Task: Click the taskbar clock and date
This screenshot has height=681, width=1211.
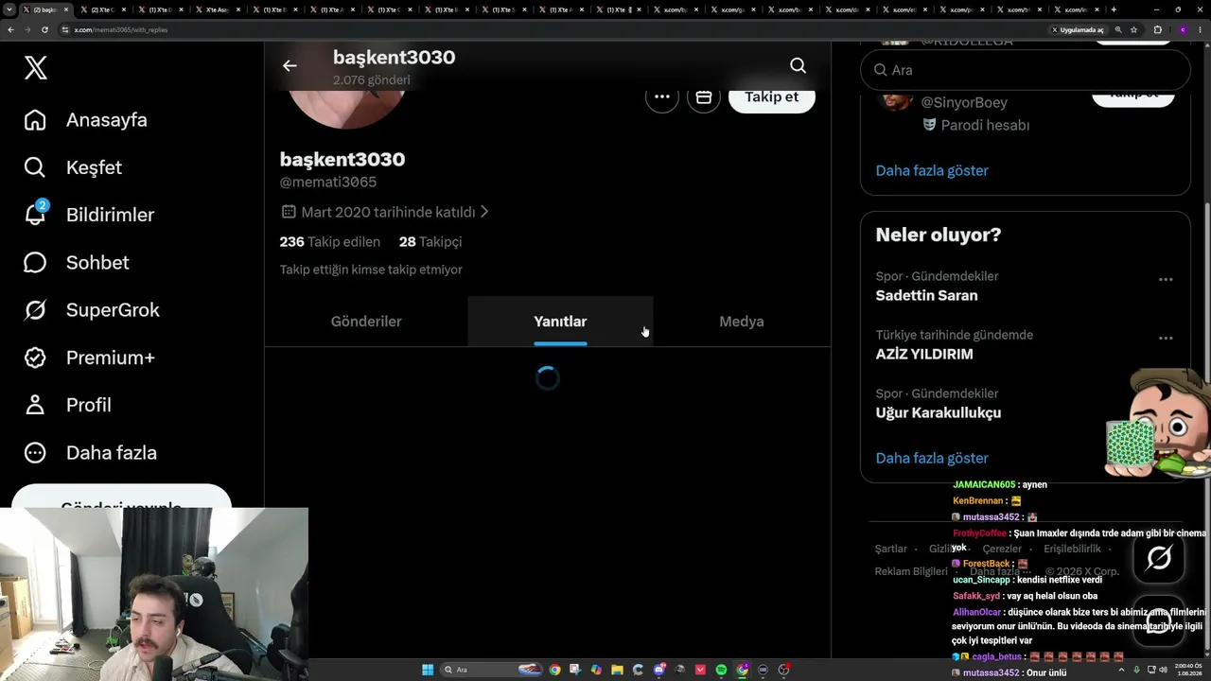Action: [x=1186, y=670]
